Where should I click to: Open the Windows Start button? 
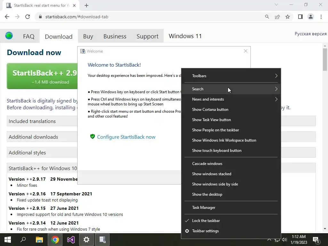(x=8, y=240)
